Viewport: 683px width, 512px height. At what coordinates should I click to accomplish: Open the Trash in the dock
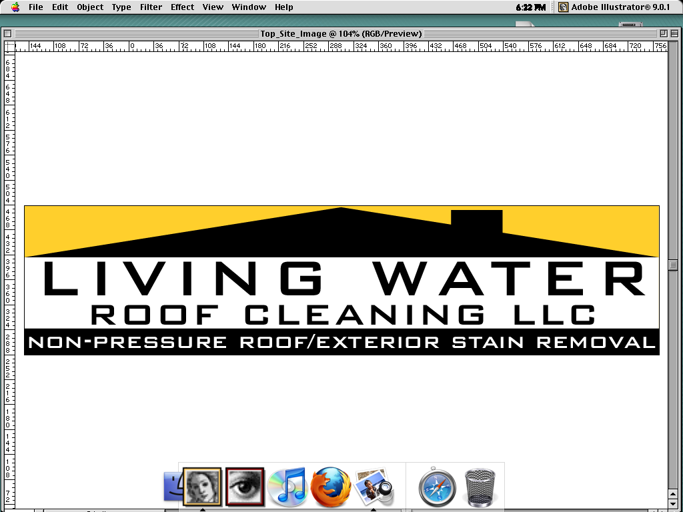482,487
